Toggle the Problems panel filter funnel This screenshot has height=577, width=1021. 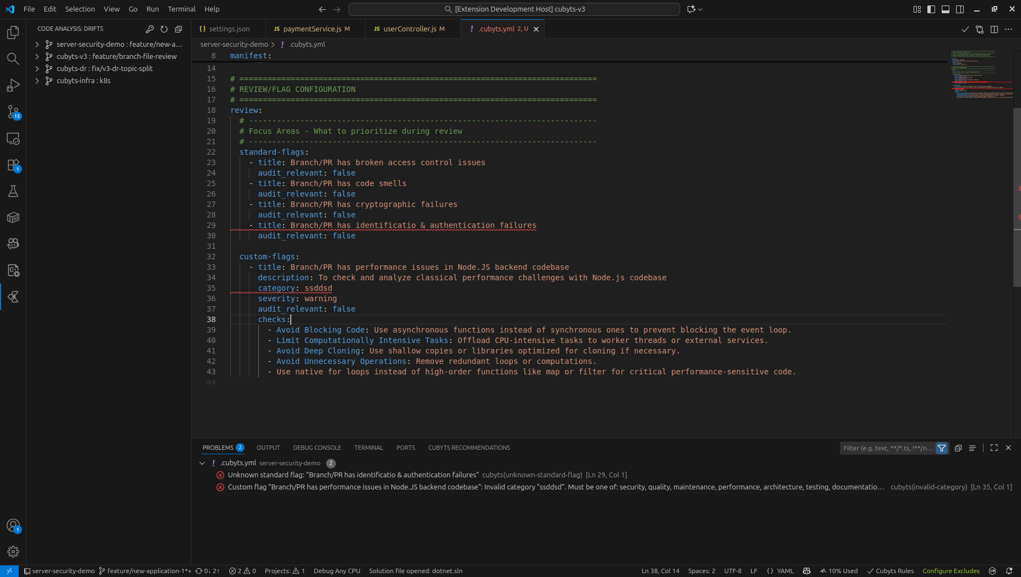pyautogui.click(x=942, y=448)
